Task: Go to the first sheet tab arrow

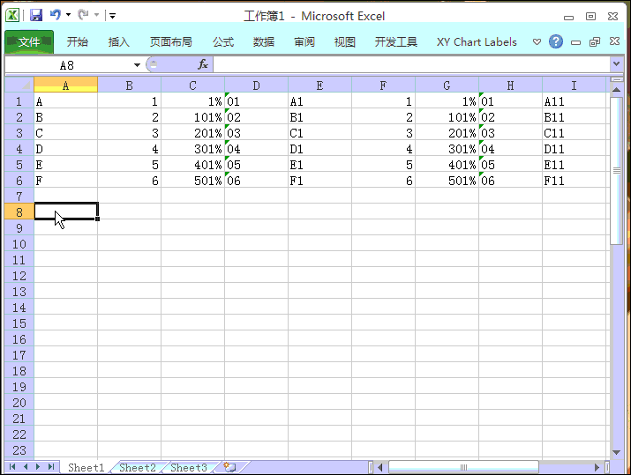Action: [x=12, y=466]
